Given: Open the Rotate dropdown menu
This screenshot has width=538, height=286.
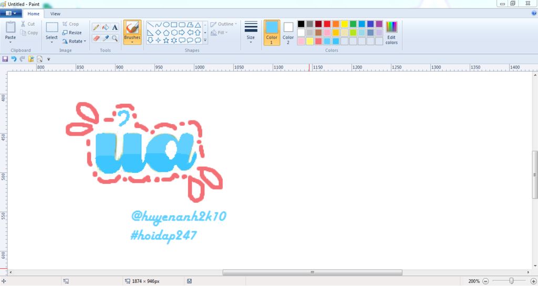Looking at the screenshot, I should (x=75, y=41).
